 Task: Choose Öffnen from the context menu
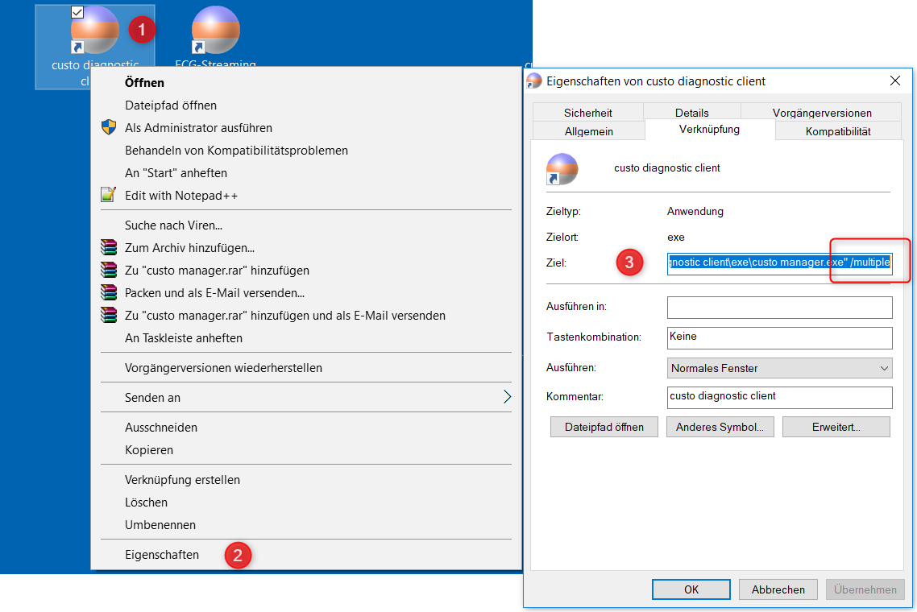click(x=306, y=82)
